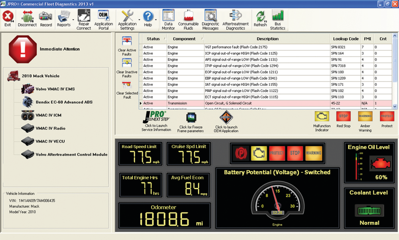The height and width of the screenshot is (240, 399).
Task: Launch Aftertreatment Diagnostics
Action: pos(235,18)
